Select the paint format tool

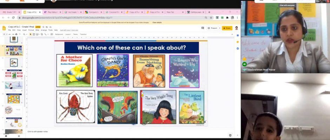click(x=20, y=34)
